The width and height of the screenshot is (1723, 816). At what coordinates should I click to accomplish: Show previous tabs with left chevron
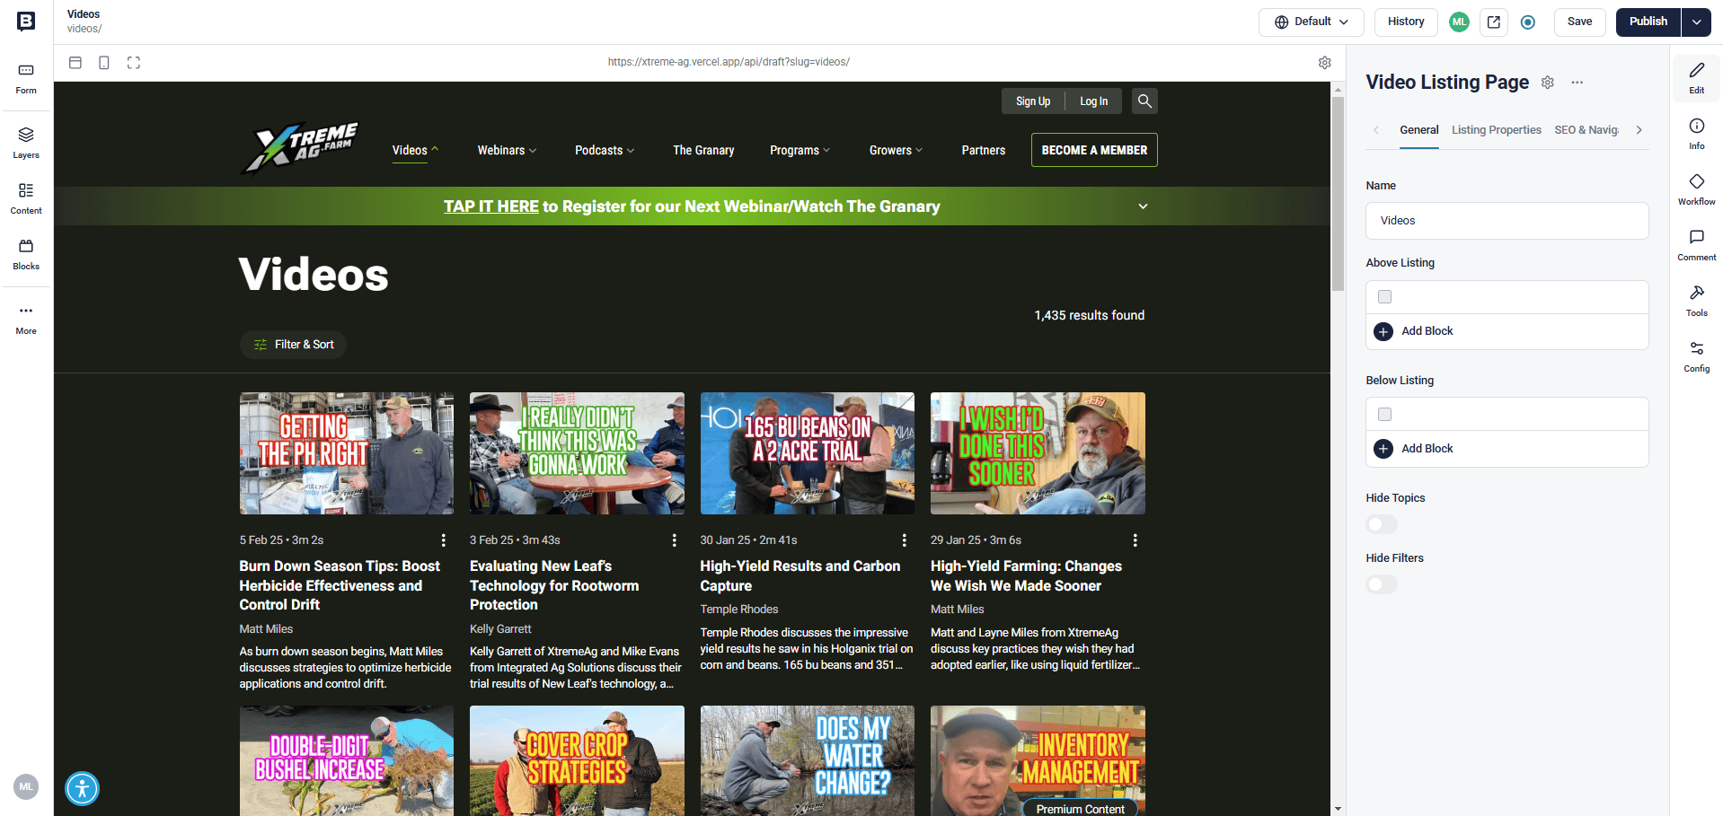[1376, 130]
